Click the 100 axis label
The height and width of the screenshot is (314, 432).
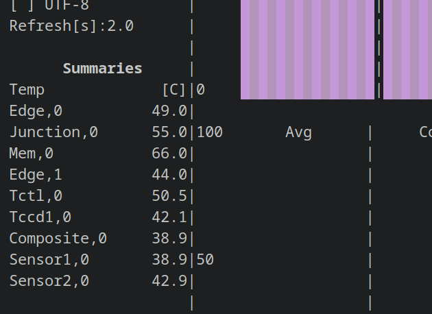(210, 132)
